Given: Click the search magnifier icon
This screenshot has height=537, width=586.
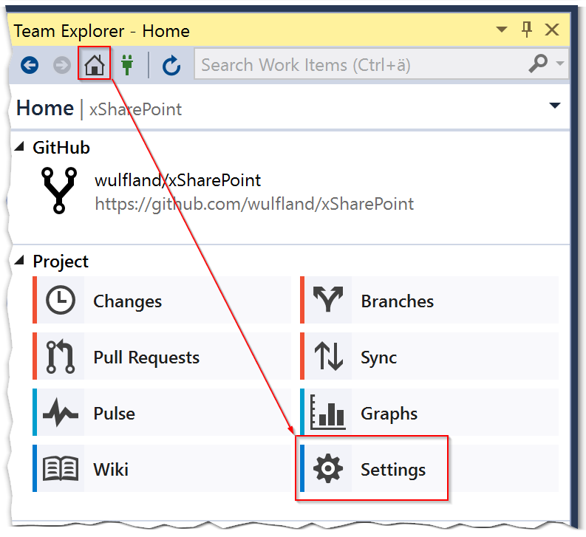Looking at the screenshot, I should click(538, 65).
